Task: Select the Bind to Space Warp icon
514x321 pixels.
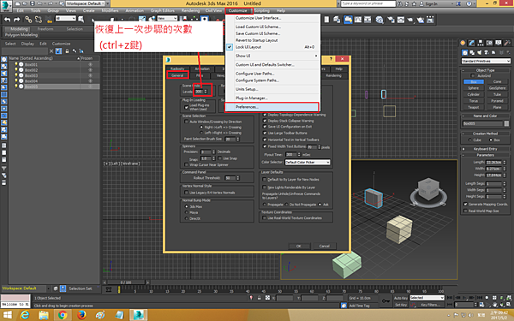Action: click(50, 20)
